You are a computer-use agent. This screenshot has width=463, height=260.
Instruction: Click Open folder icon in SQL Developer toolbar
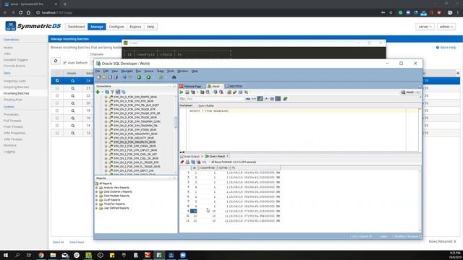pos(104,77)
